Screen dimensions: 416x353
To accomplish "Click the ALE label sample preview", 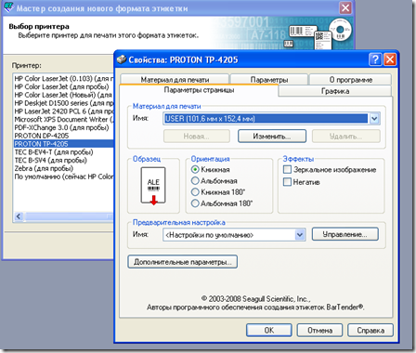I will (x=153, y=186).
